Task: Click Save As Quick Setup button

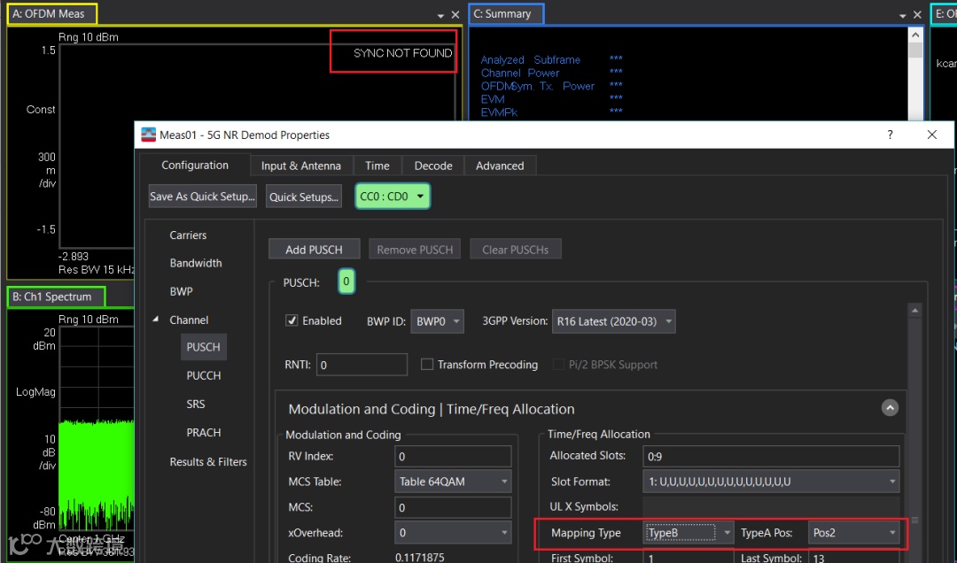Action: [x=202, y=197]
